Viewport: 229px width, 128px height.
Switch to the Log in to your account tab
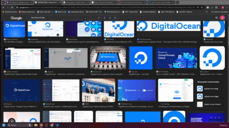[161, 2]
